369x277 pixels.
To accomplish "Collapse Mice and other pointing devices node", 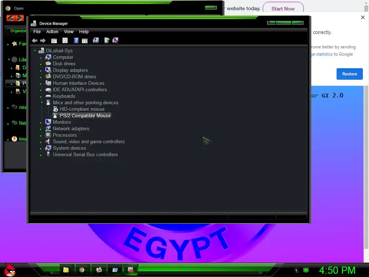I will pyautogui.click(x=41, y=102).
